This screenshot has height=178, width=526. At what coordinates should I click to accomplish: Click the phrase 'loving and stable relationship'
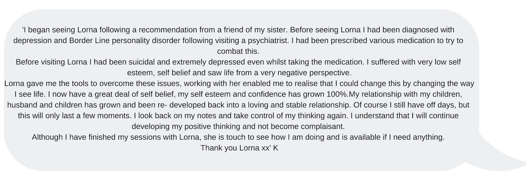299,105
